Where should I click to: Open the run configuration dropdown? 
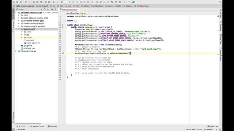pos(66,2)
